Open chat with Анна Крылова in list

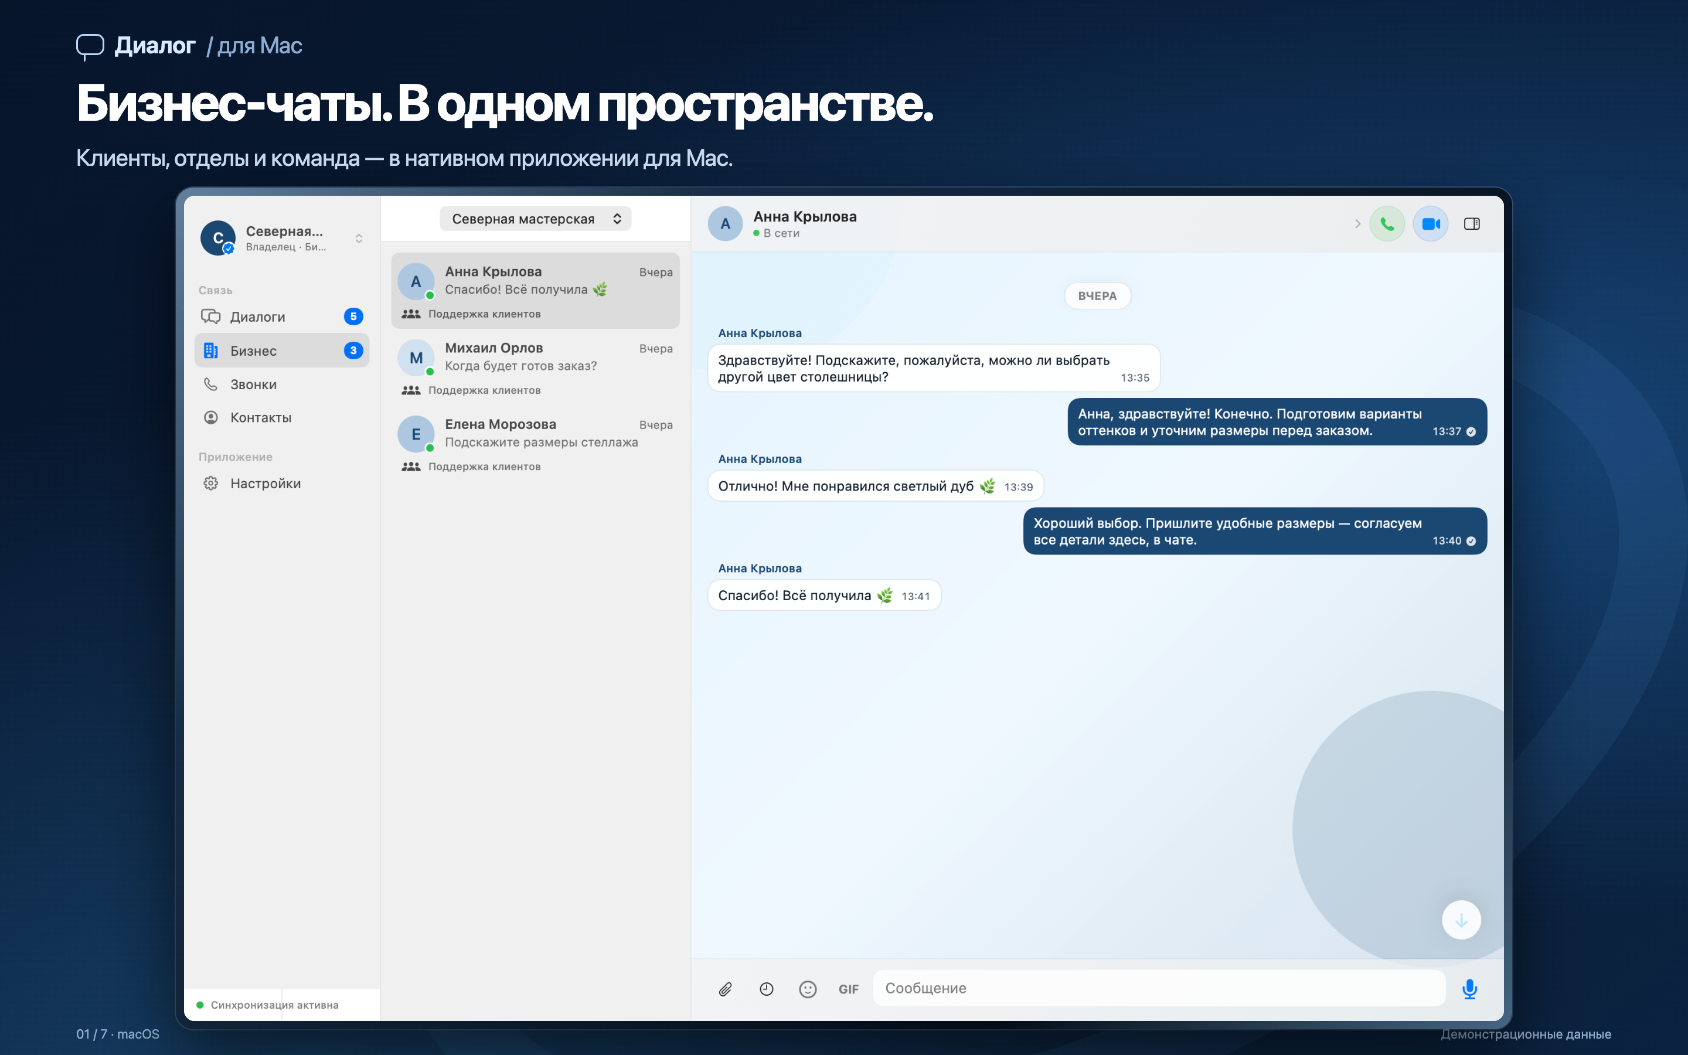pos(536,290)
